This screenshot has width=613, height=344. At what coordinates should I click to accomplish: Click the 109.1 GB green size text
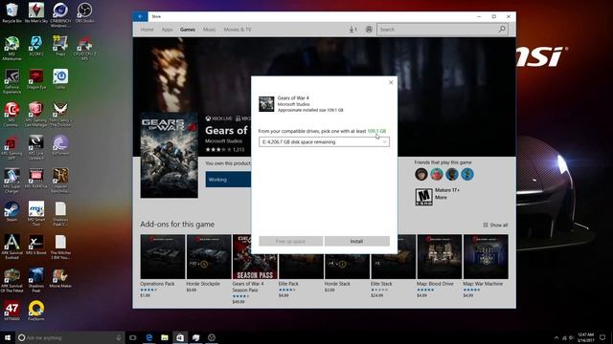(x=376, y=131)
